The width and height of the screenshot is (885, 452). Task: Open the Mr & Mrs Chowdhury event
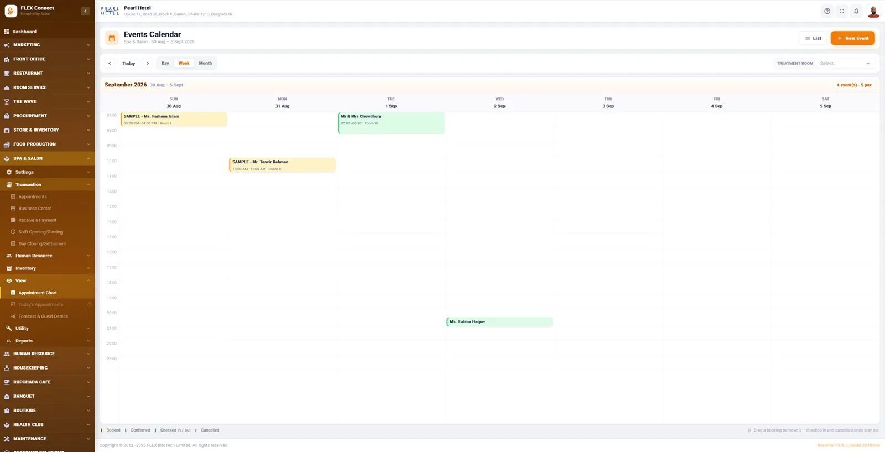(391, 123)
